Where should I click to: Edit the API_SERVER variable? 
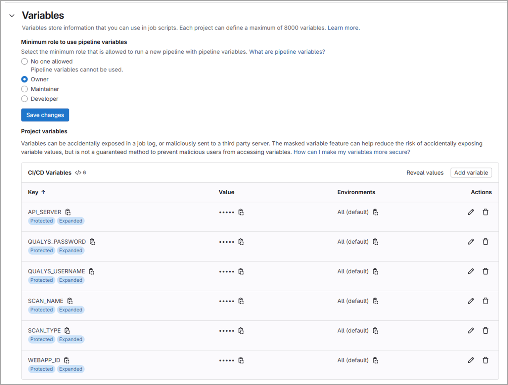(471, 212)
